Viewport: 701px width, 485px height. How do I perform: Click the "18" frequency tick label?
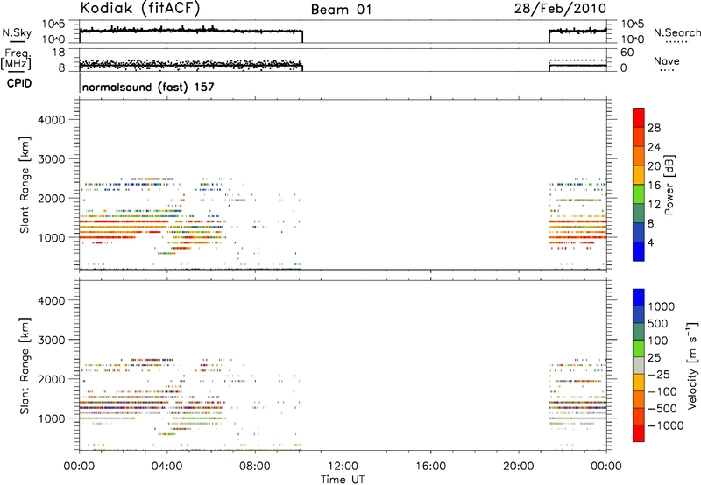point(58,52)
